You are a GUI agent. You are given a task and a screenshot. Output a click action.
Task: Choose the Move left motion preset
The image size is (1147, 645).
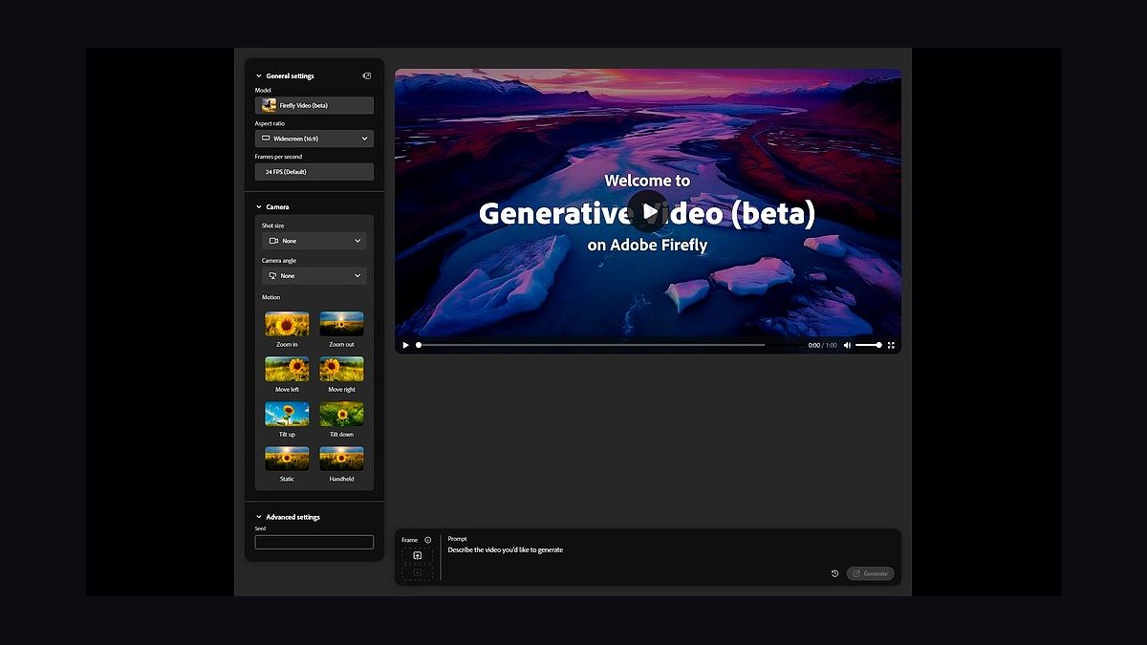click(287, 368)
